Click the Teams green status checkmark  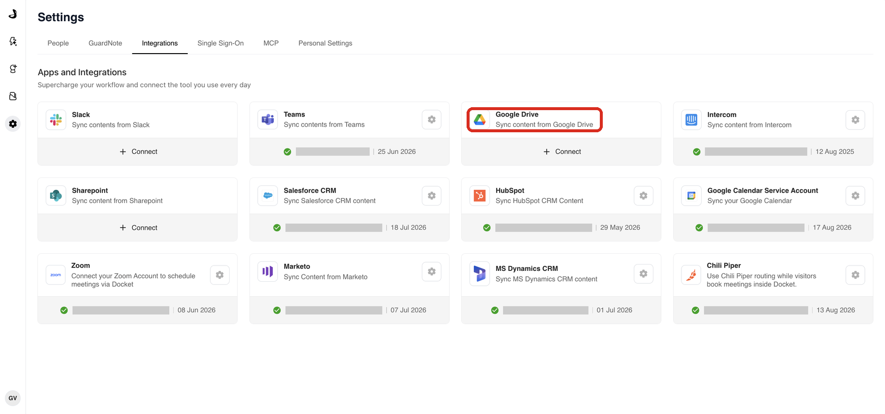pos(288,152)
